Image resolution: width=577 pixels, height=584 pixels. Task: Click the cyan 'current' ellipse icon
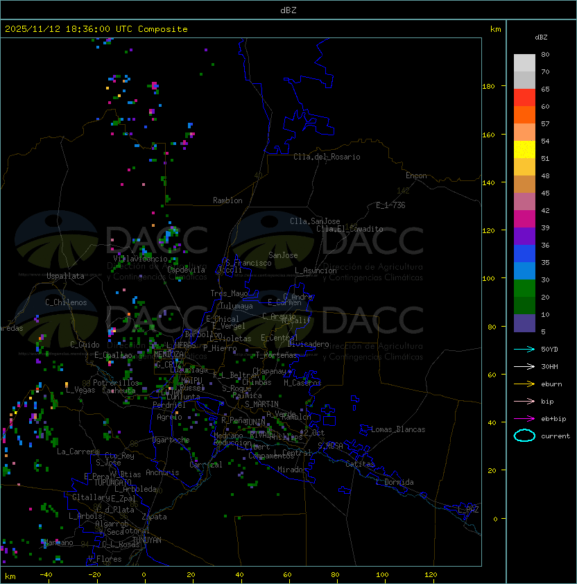click(x=524, y=436)
